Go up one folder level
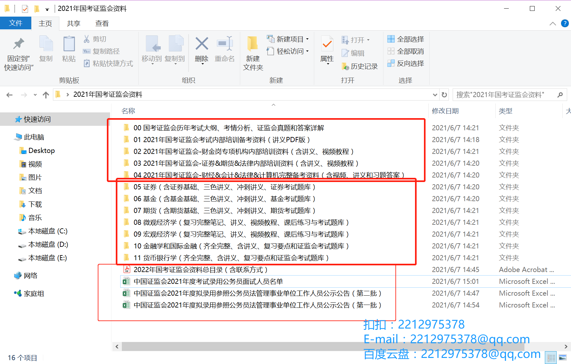This screenshot has width=571, height=364. [46, 95]
